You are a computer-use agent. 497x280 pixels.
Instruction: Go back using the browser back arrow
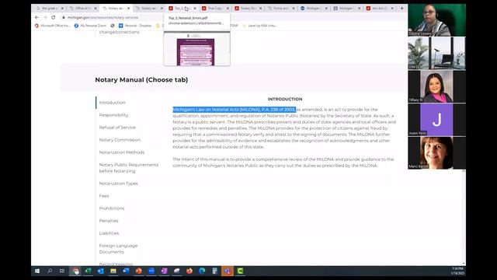[36, 17]
